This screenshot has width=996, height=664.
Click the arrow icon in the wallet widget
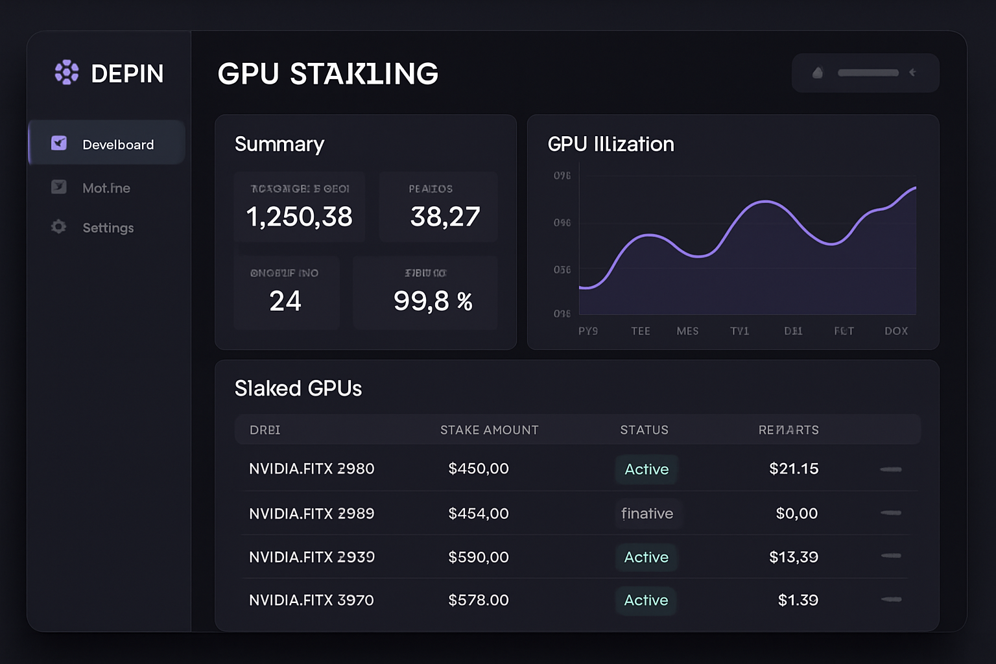(x=914, y=73)
